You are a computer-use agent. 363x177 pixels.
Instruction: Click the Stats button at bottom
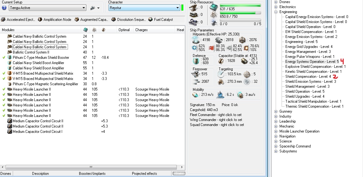coord(179,173)
